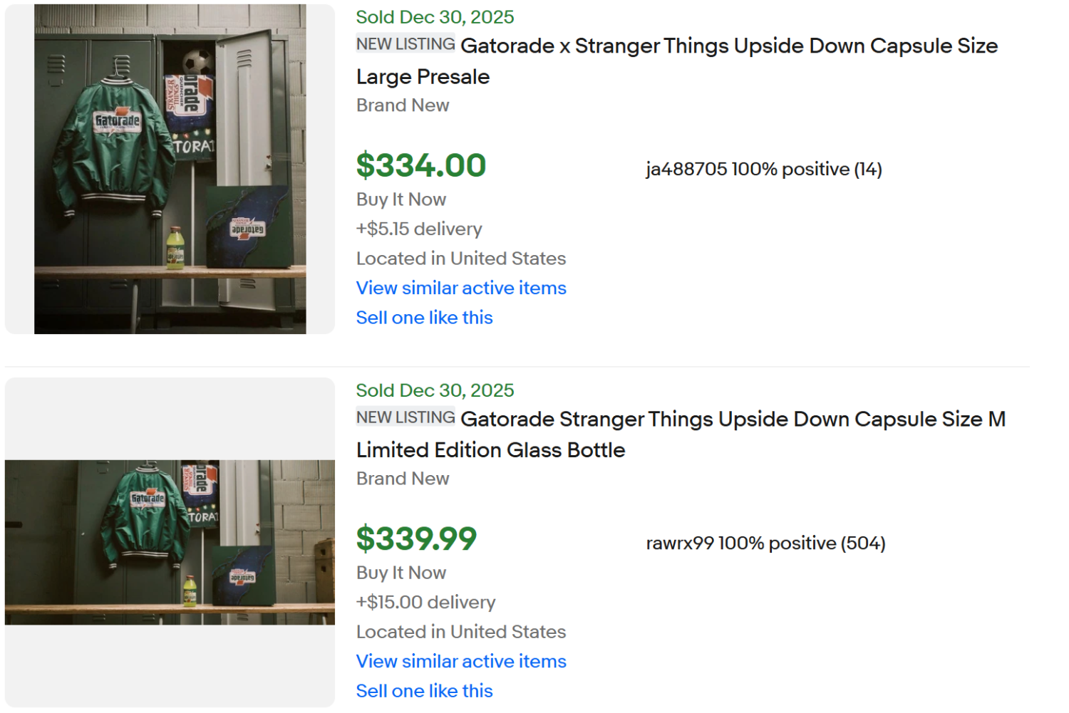
Task: Click the NEW LISTING badge on the first item
Action: click(405, 43)
